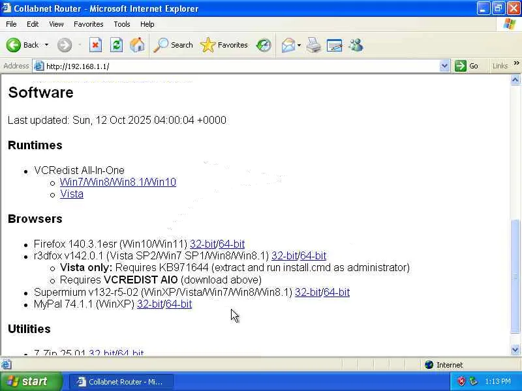Download MyPal 74.1.1 64-bit

coord(179,304)
